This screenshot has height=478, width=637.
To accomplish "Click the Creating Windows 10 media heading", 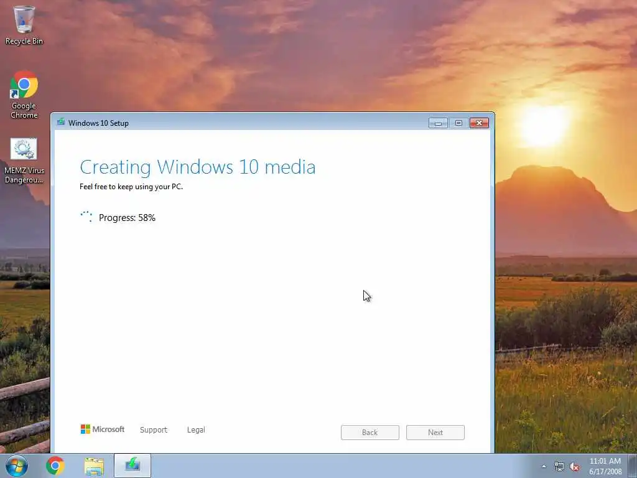I will pyautogui.click(x=197, y=167).
